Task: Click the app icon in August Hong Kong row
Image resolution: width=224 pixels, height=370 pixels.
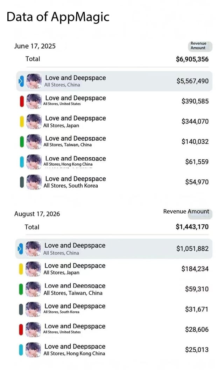Action: [x=33, y=350]
